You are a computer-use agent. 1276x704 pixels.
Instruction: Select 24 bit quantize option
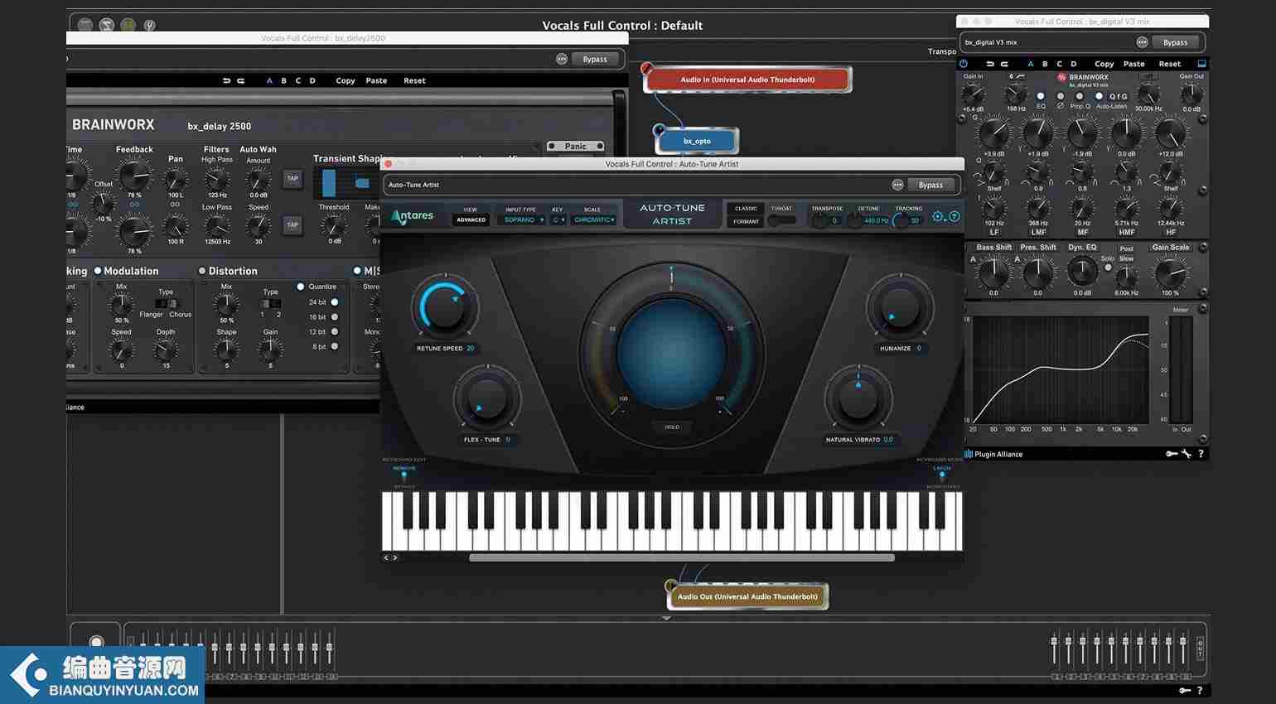coord(335,302)
